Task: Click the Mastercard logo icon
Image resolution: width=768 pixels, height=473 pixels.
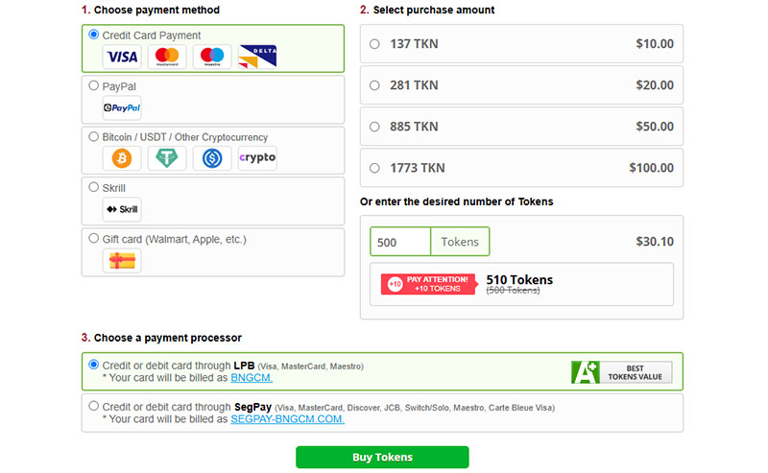Action: [167, 57]
